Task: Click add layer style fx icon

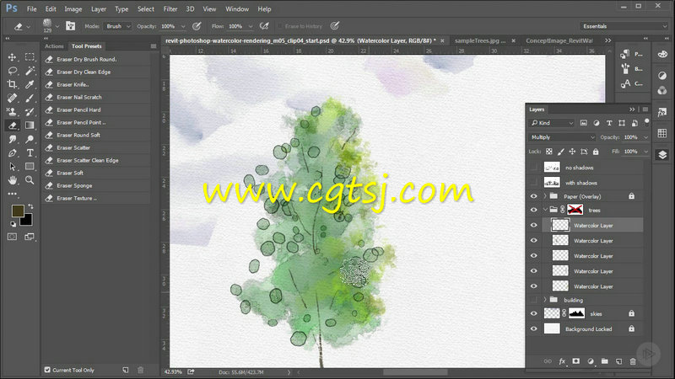Action: coord(562,361)
